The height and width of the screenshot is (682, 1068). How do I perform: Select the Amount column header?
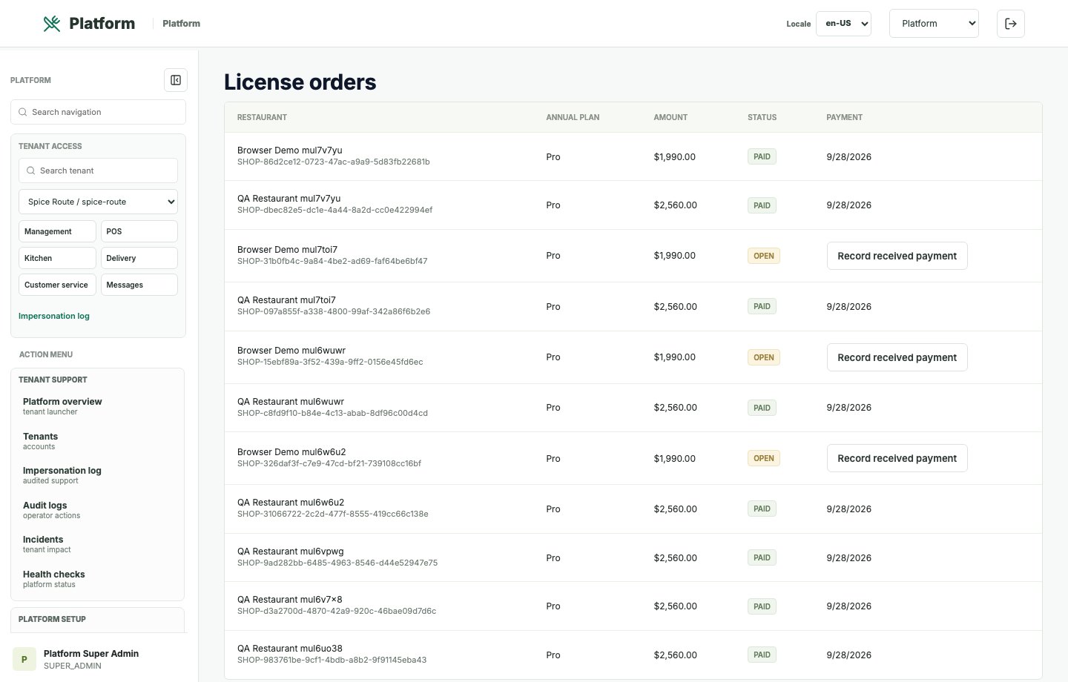pos(670,117)
